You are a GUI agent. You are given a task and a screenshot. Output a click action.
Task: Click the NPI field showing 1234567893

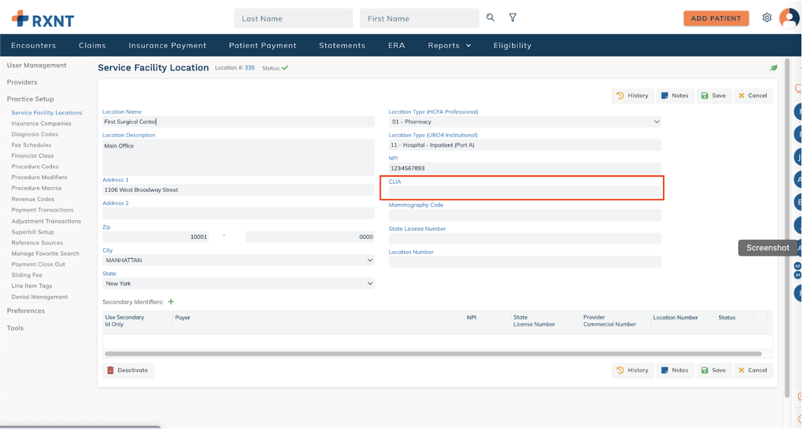click(525, 168)
